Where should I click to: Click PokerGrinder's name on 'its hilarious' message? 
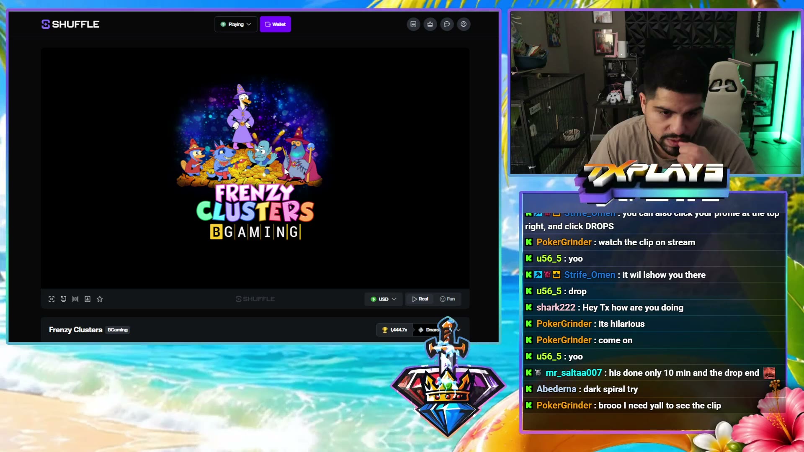click(x=564, y=324)
